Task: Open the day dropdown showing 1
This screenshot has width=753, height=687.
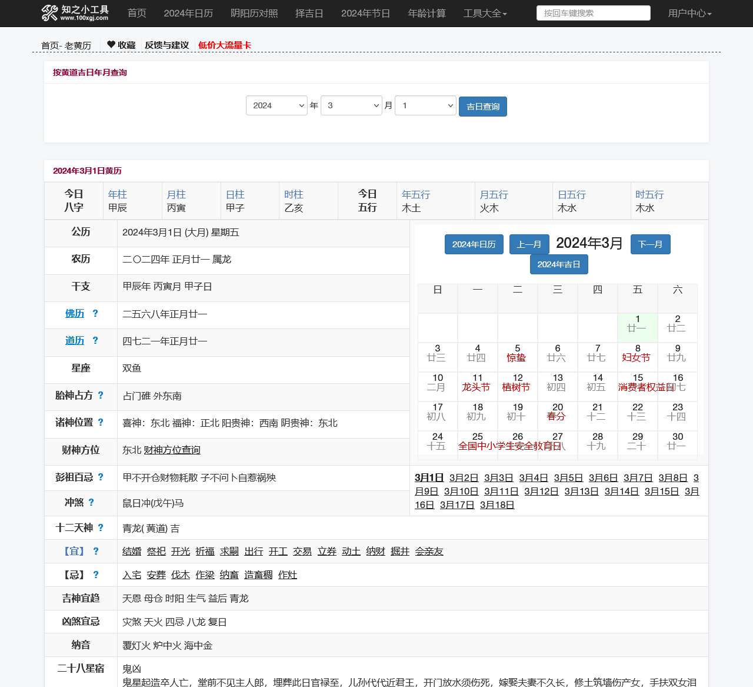Action: (425, 105)
